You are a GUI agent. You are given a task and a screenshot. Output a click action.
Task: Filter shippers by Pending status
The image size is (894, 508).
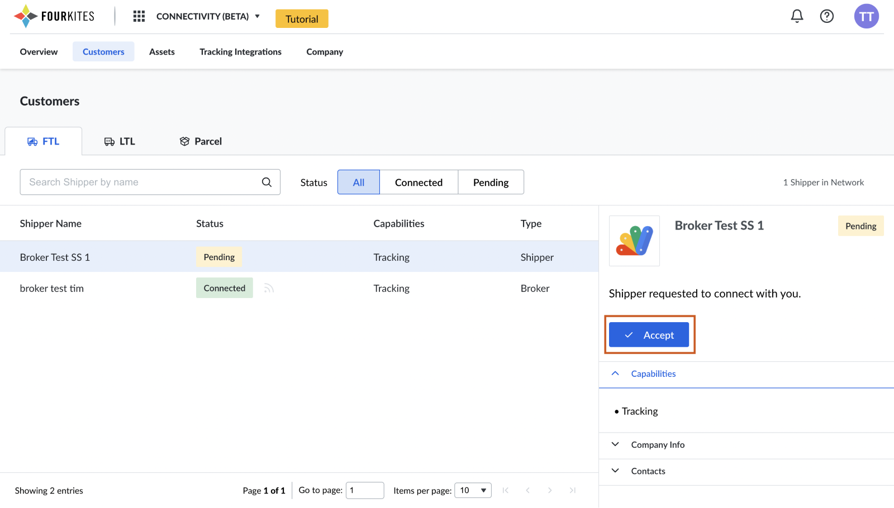[x=491, y=183]
